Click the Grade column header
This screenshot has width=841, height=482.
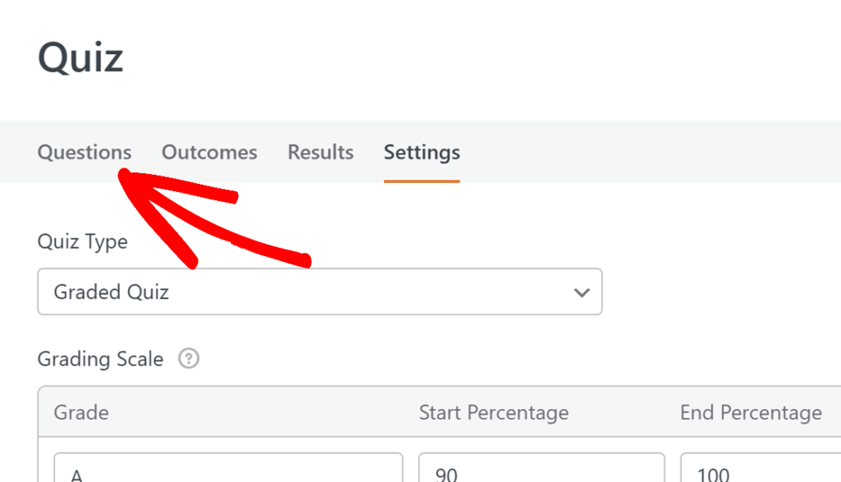(81, 412)
